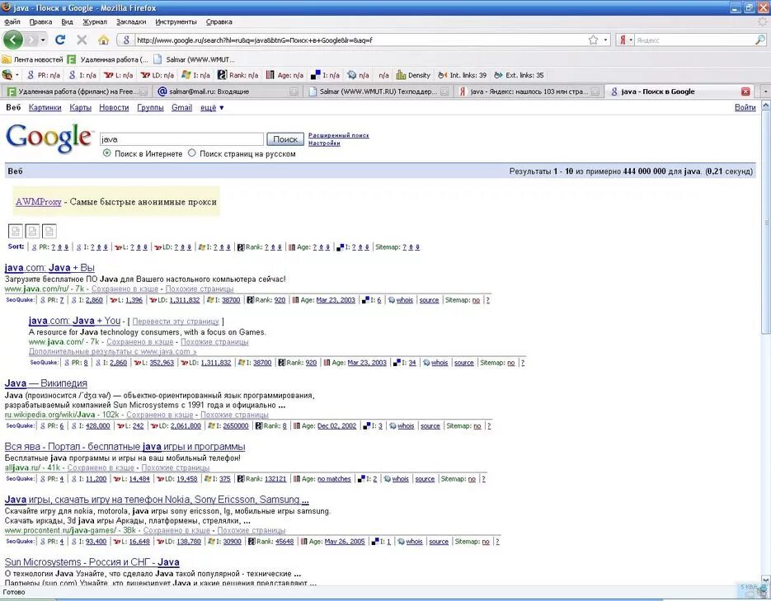
Task: Click the scrollbar down arrow
Action: pyautogui.click(x=765, y=580)
